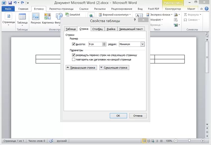
Task: Click the 100% zoom level
Action: [x=169, y=141]
